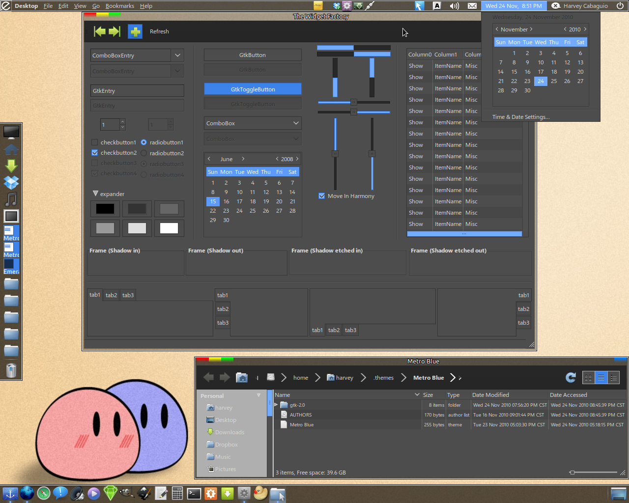Launch GIMP from the dock
629x503 pixels.
tap(127, 493)
